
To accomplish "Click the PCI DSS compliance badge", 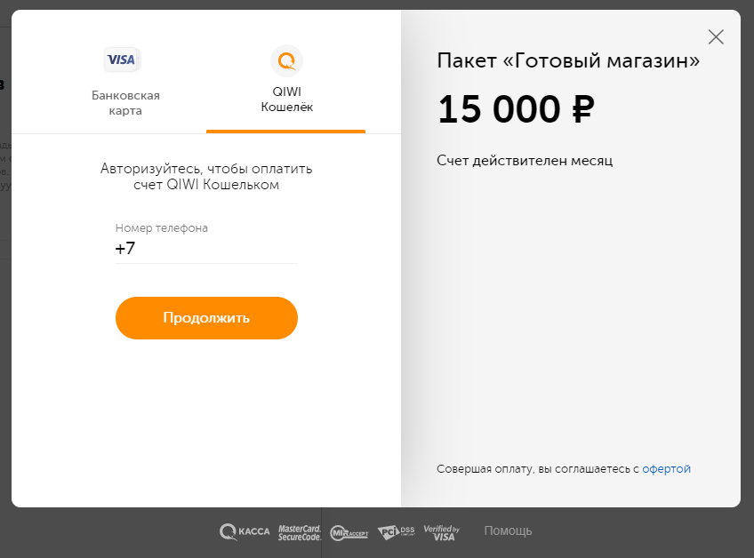I will [396, 532].
